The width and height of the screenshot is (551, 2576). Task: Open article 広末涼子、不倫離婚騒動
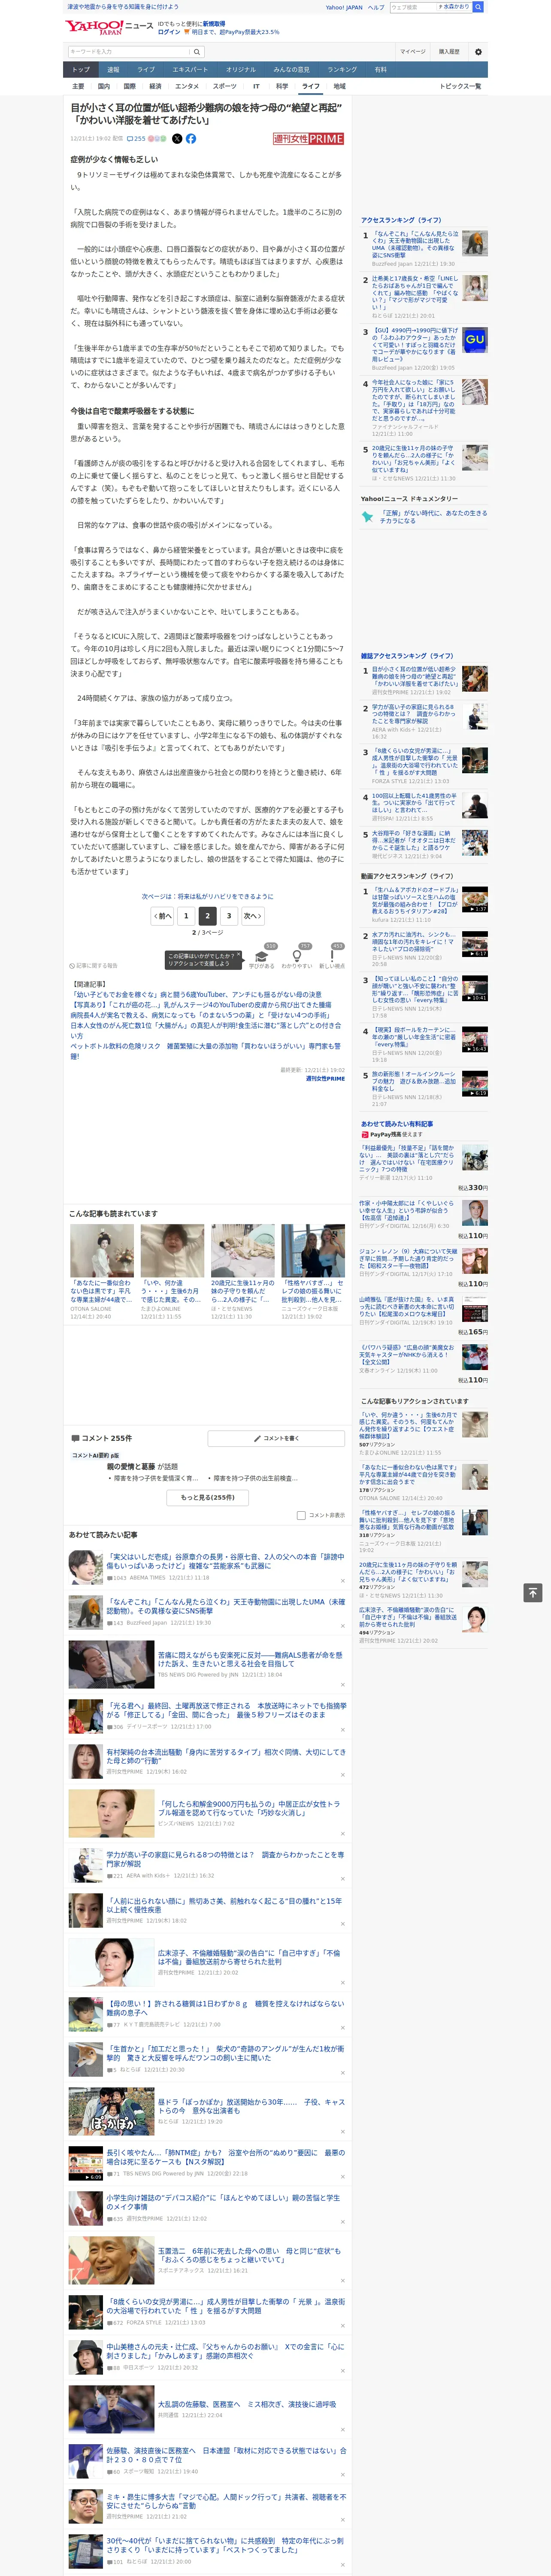[248, 1957]
